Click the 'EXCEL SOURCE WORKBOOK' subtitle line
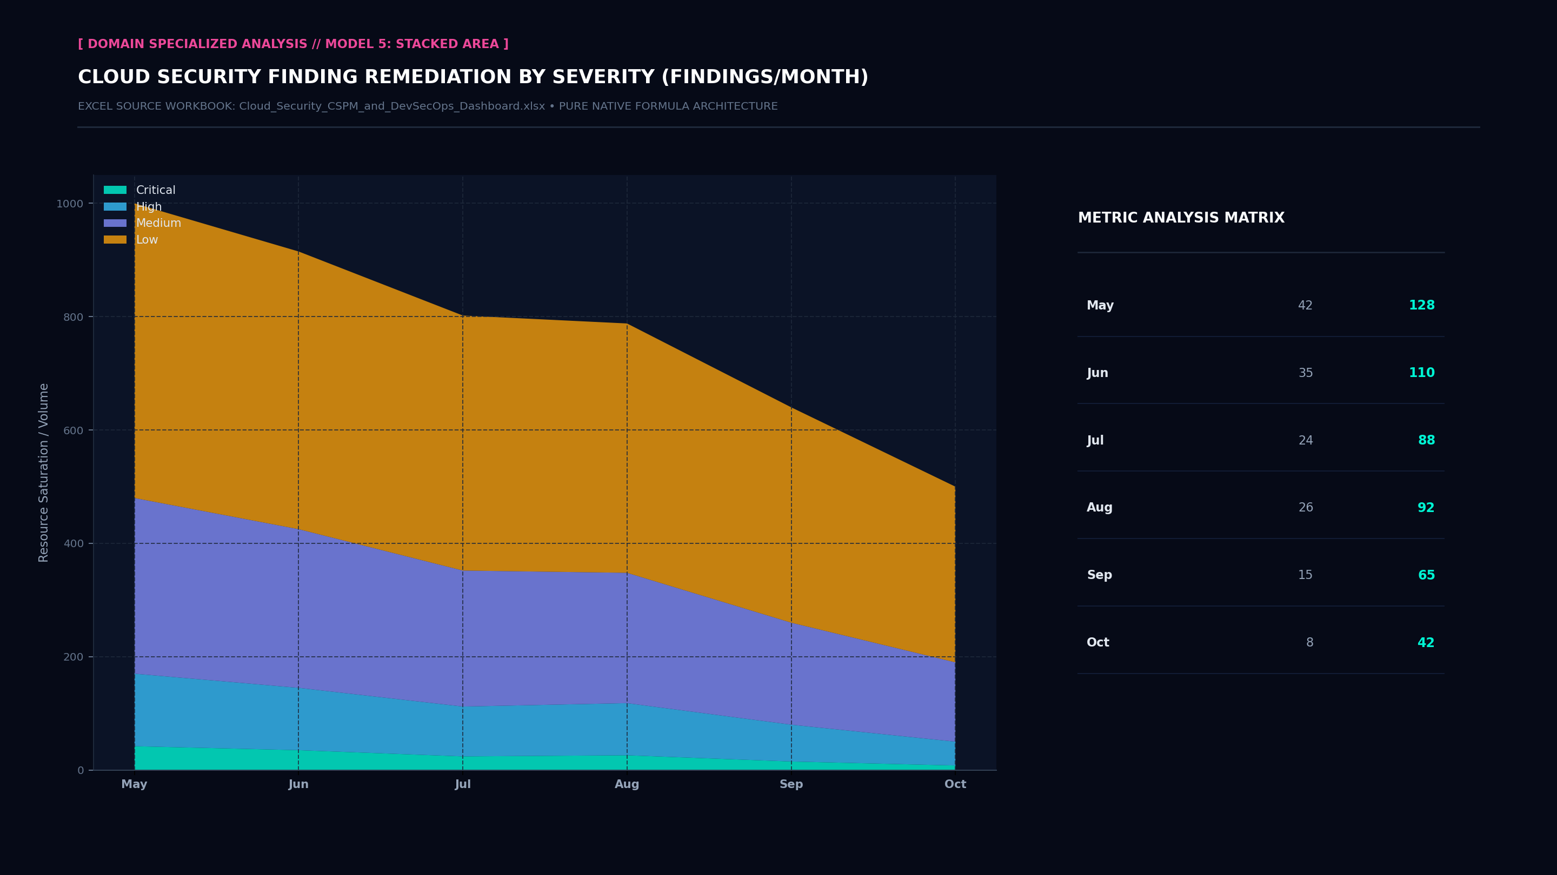1557x875 pixels. [428, 106]
